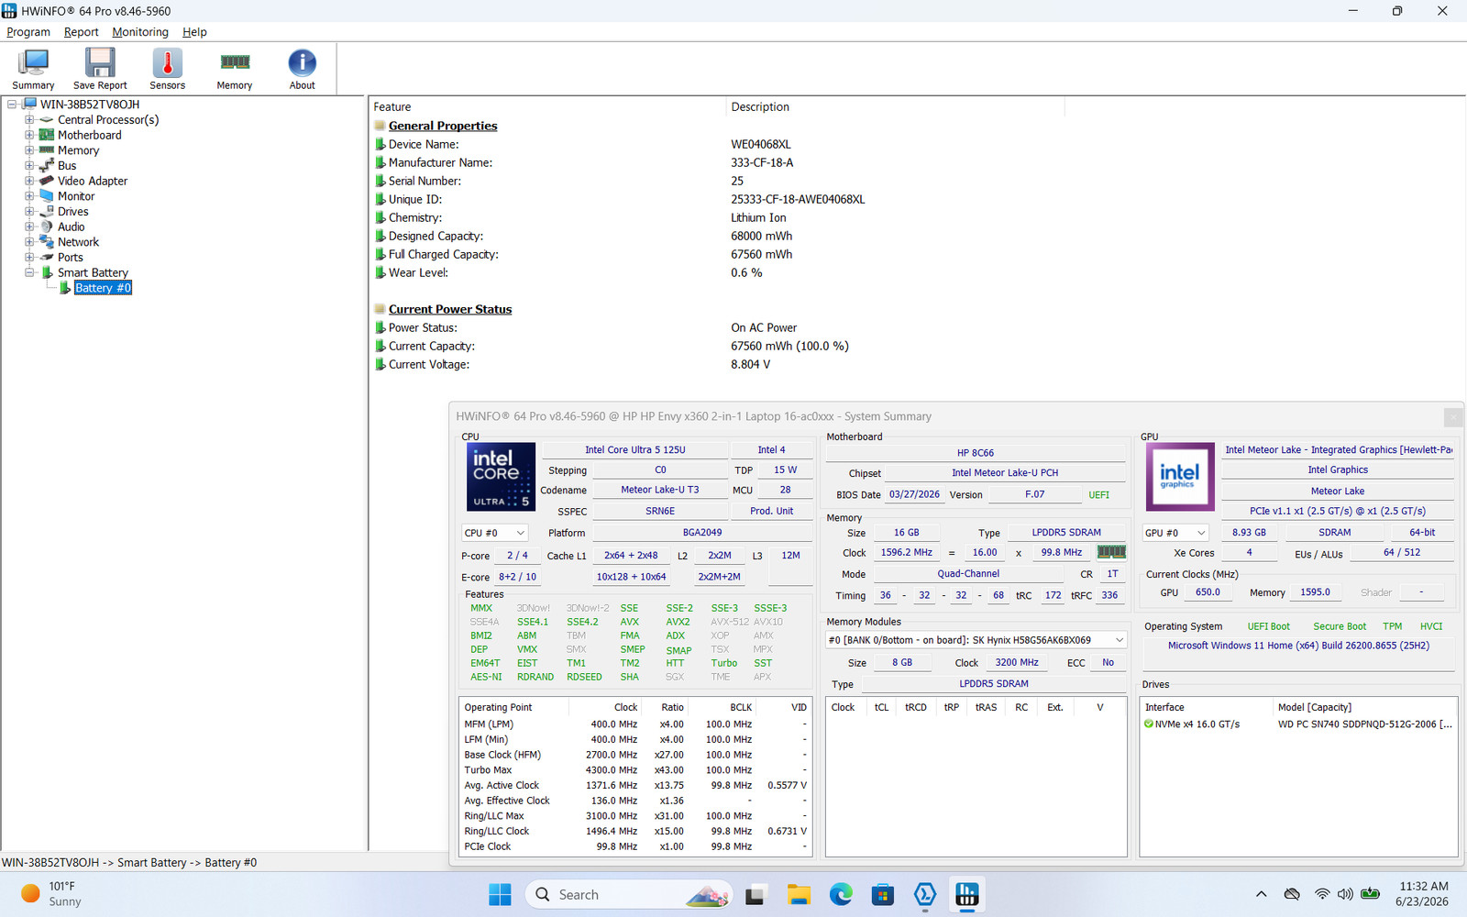Click the Battery #0 tree icon
This screenshot has width=1467, height=917.
click(x=65, y=288)
